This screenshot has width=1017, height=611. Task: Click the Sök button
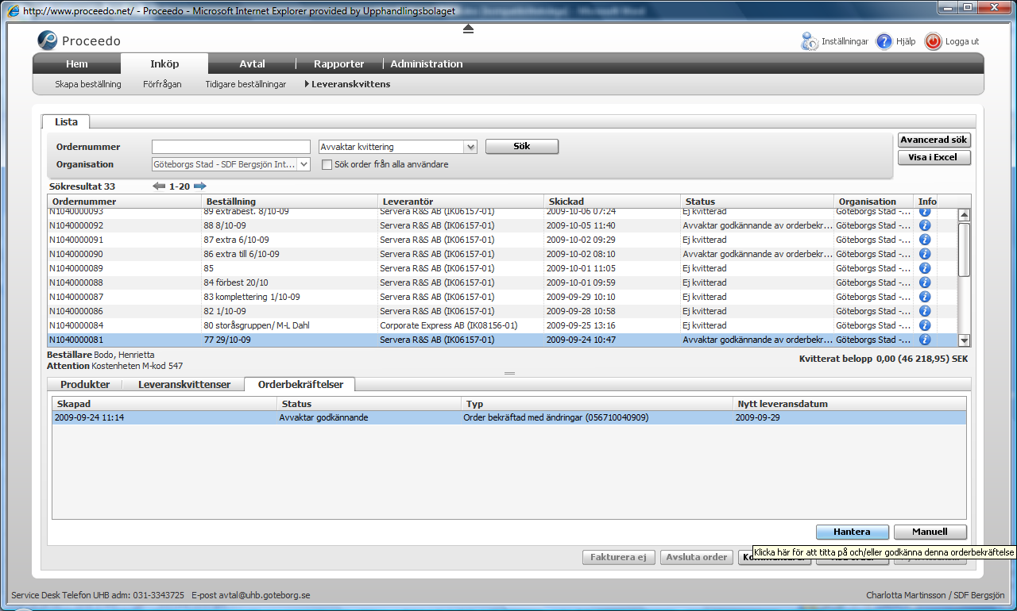point(522,147)
